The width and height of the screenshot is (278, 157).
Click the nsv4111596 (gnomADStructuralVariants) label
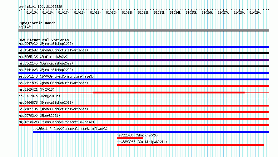pos(53,83)
